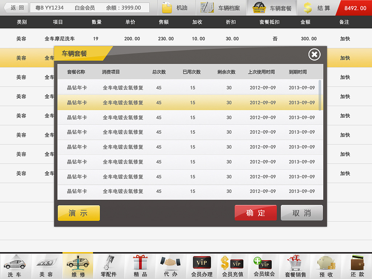Click the 到期时间 column header
The height and width of the screenshot is (279, 372).
tap(298, 72)
